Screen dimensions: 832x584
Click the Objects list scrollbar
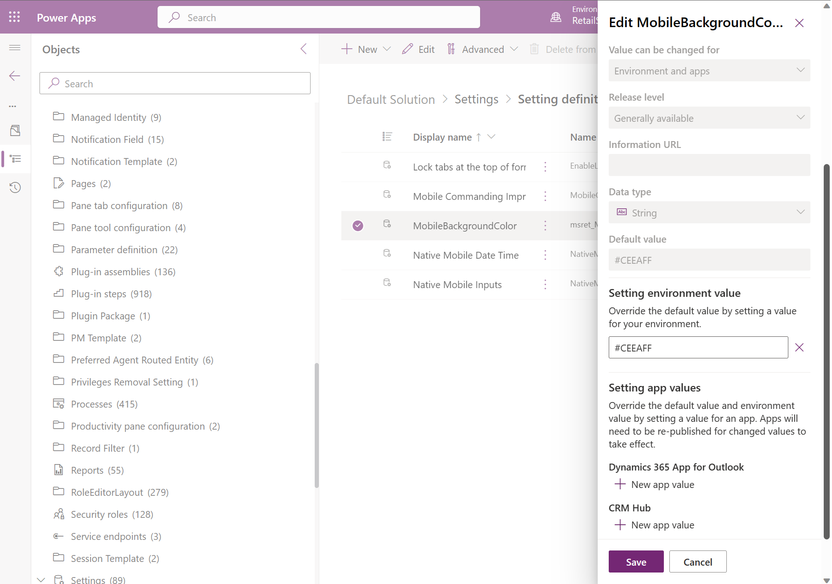tap(317, 425)
